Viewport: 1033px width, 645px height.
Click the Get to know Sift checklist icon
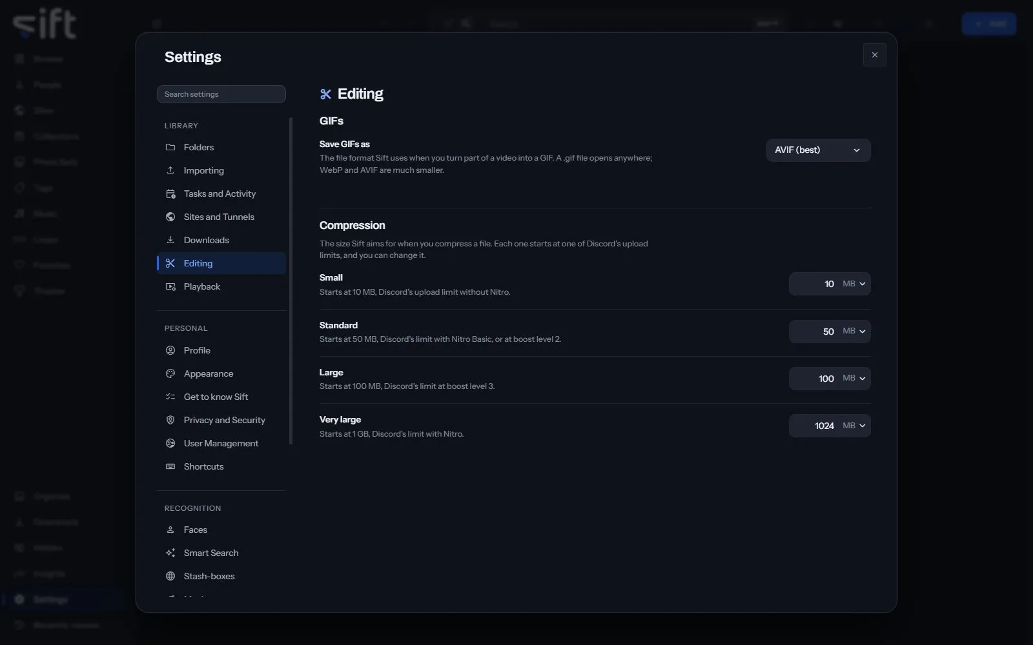(x=170, y=397)
